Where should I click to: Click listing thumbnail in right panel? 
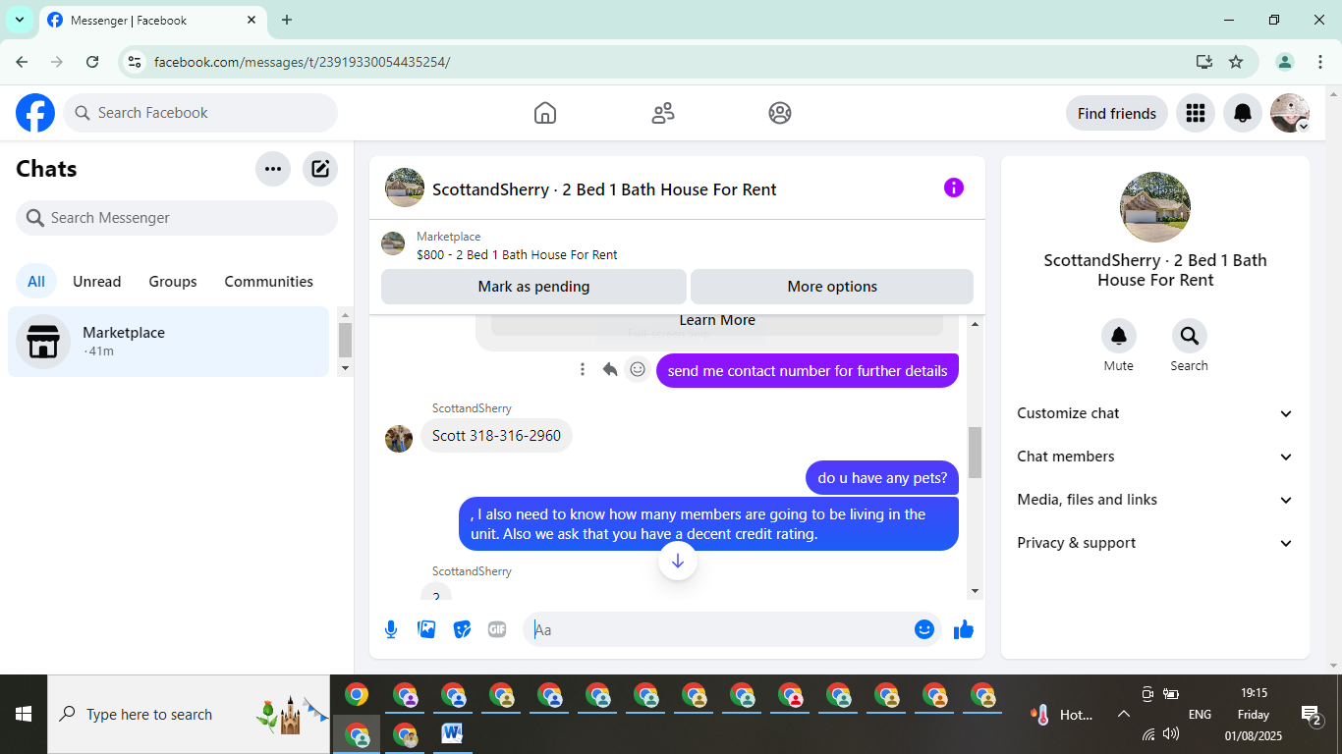(x=1155, y=207)
